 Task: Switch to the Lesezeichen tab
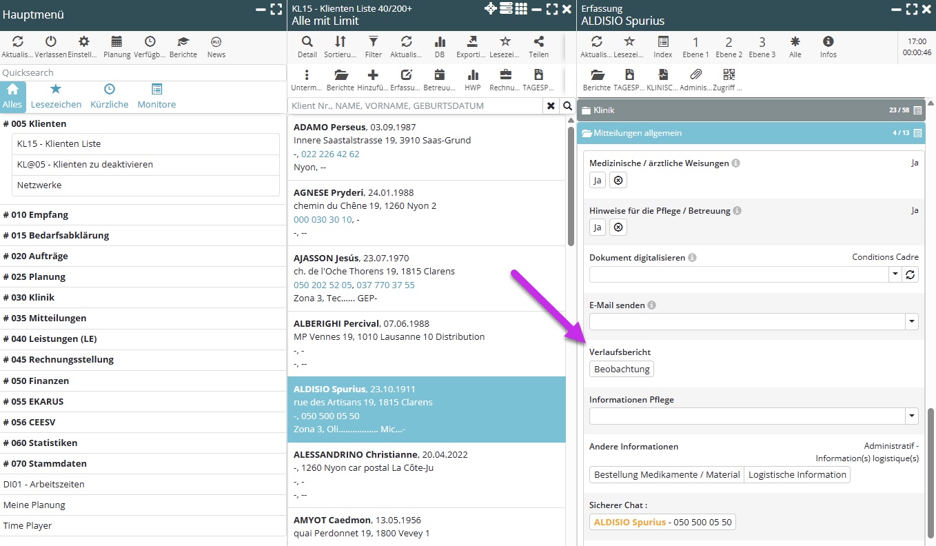pos(56,97)
